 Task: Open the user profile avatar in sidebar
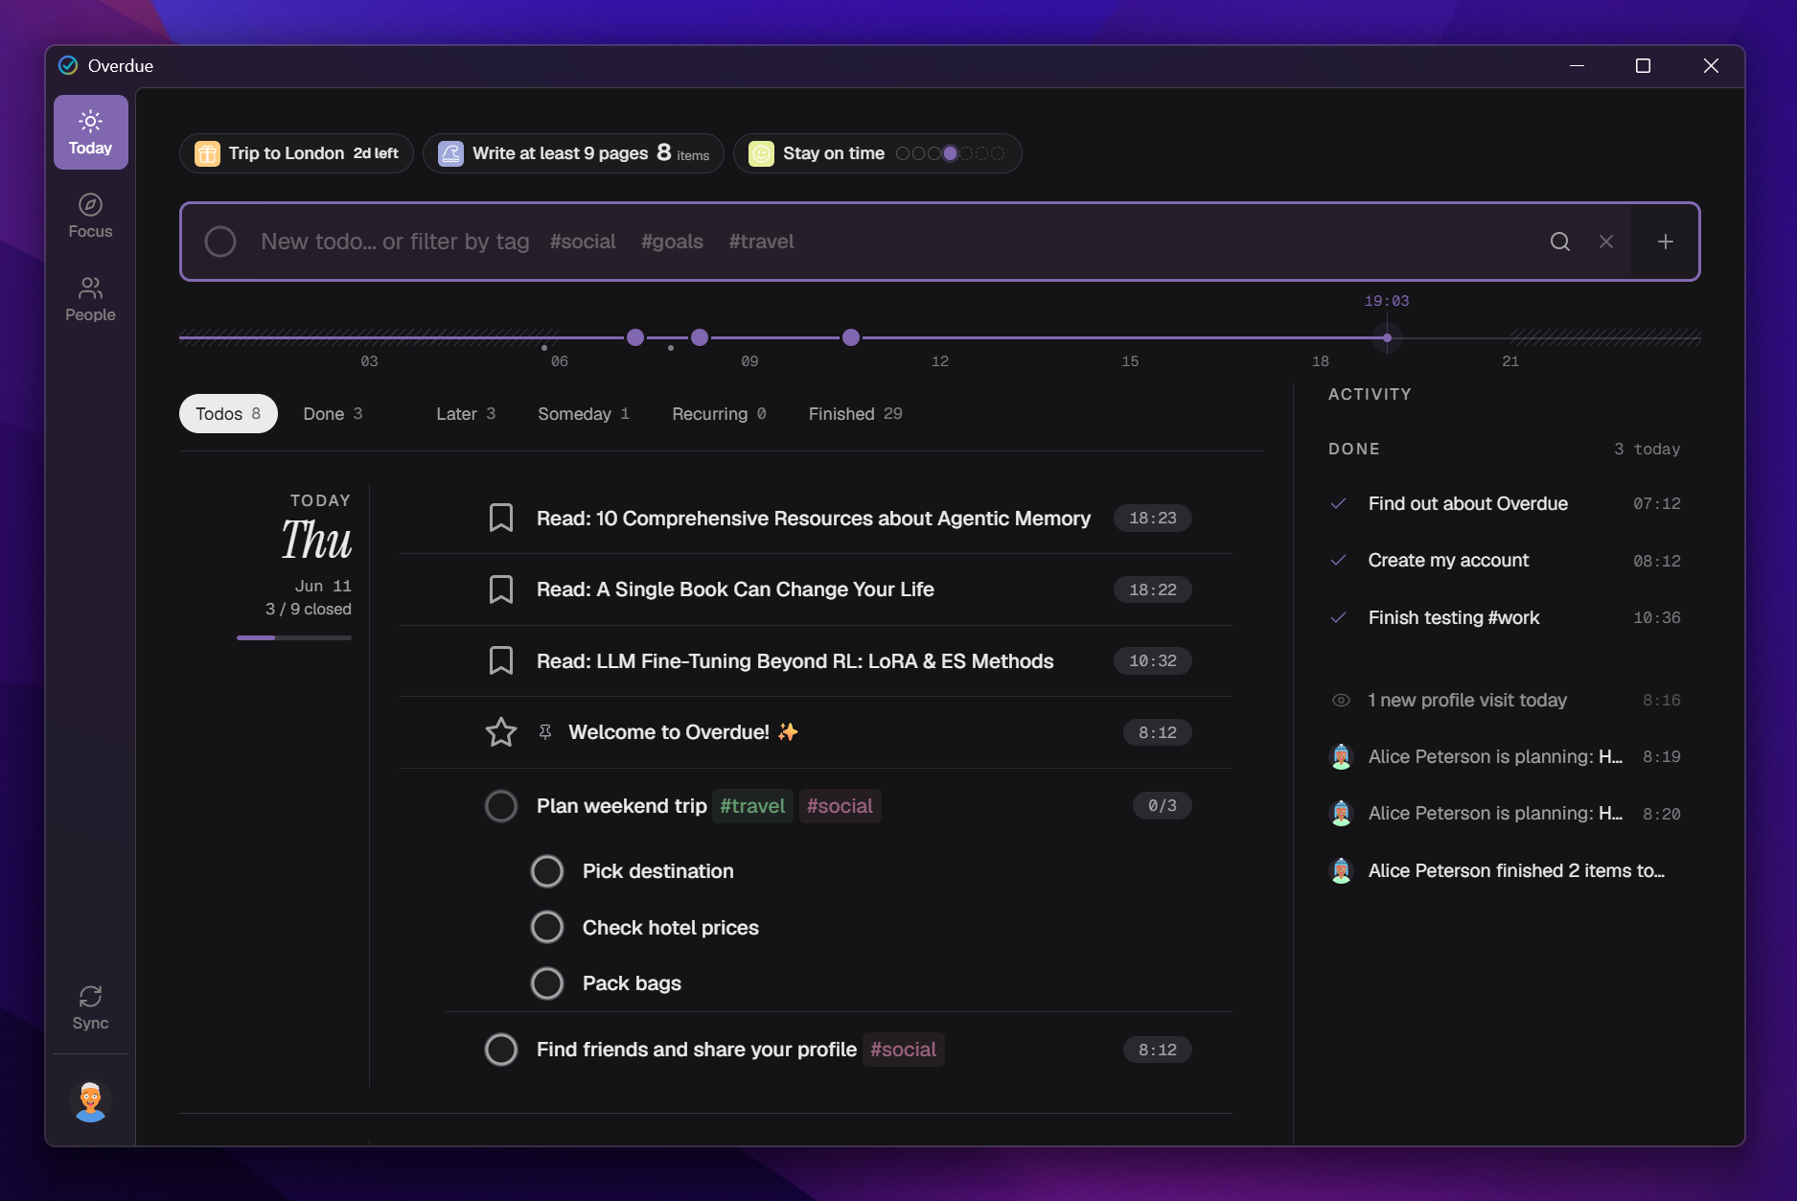91,1101
